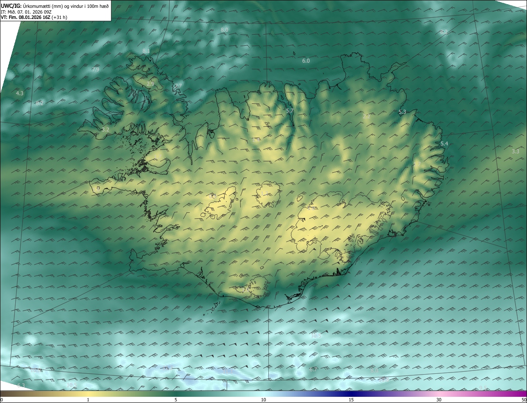Click the color scale tick label 1
The image size is (527, 403).
[x=88, y=400]
